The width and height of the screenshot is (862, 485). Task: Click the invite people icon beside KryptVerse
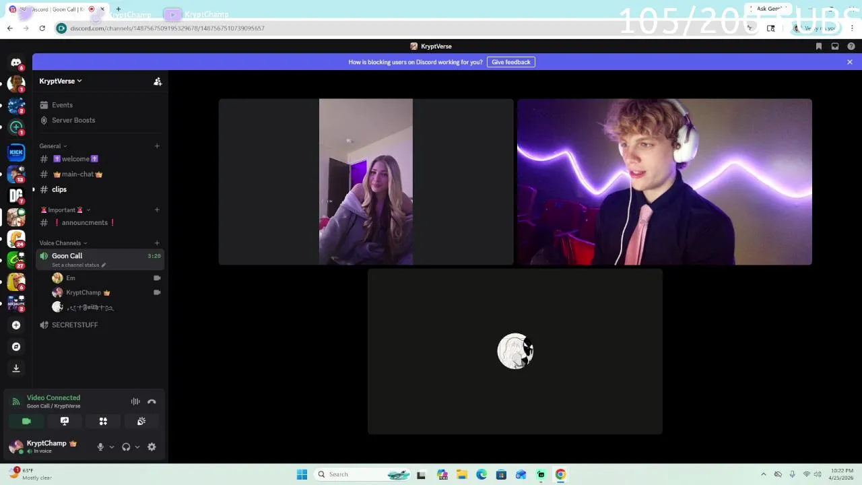pos(158,82)
